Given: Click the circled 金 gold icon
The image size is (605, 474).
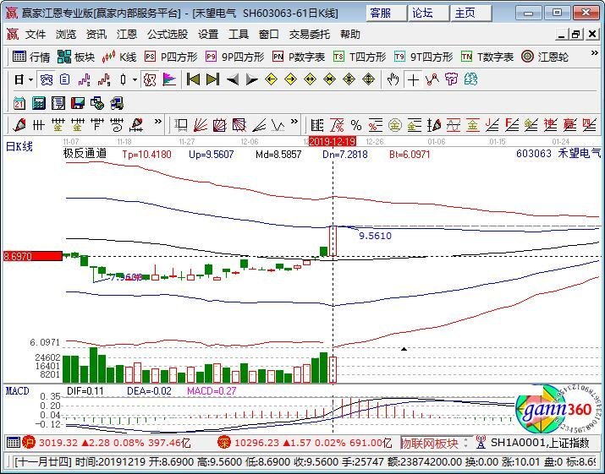Looking at the screenshot, I should coord(394,125).
